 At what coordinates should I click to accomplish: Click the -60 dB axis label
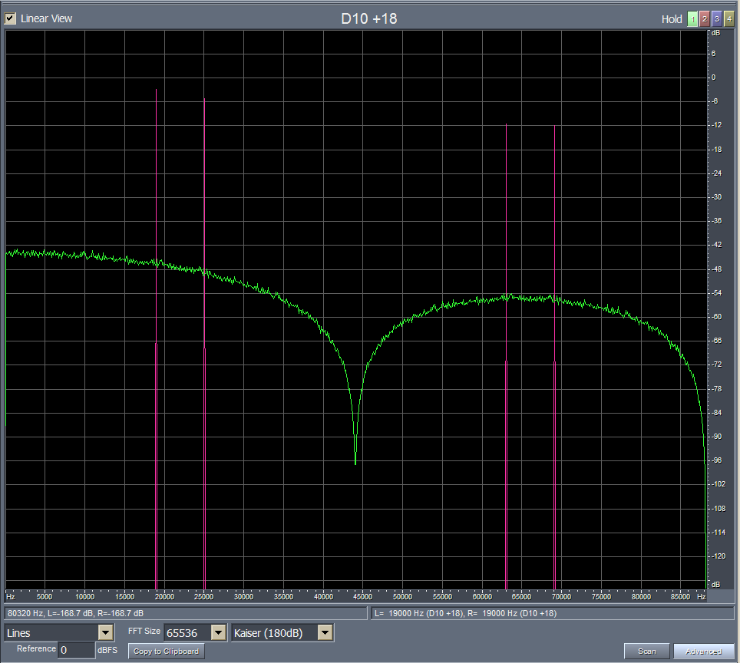(717, 317)
